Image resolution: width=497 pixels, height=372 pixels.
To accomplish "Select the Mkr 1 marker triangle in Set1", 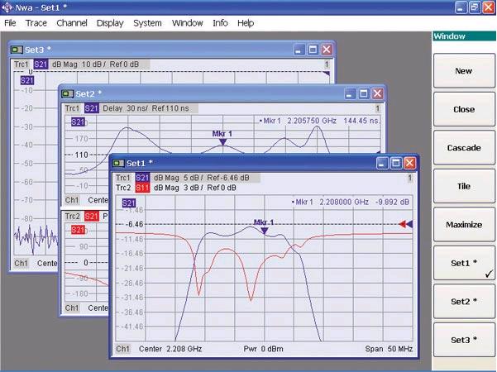I will coord(264,231).
